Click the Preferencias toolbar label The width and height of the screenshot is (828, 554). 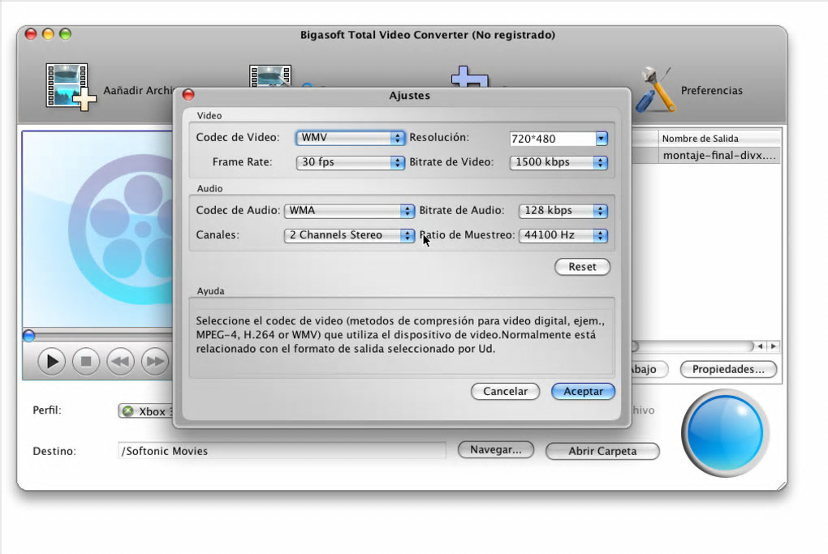click(x=711, y=91)
